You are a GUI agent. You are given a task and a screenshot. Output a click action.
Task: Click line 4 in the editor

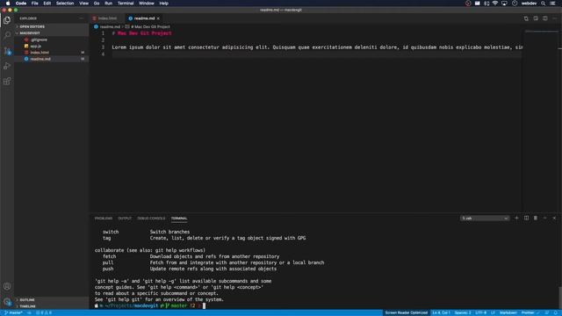317,54
